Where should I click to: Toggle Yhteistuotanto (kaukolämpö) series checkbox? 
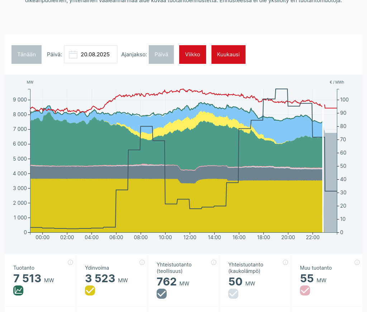tap(233, 294)
